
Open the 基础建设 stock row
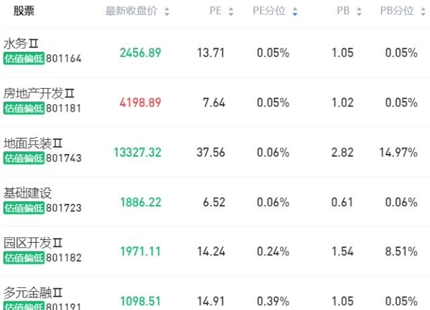point(215,202)
